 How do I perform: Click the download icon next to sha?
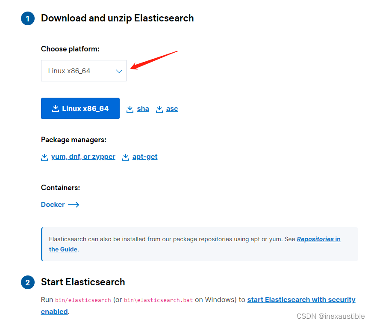[x=130, y=109]
